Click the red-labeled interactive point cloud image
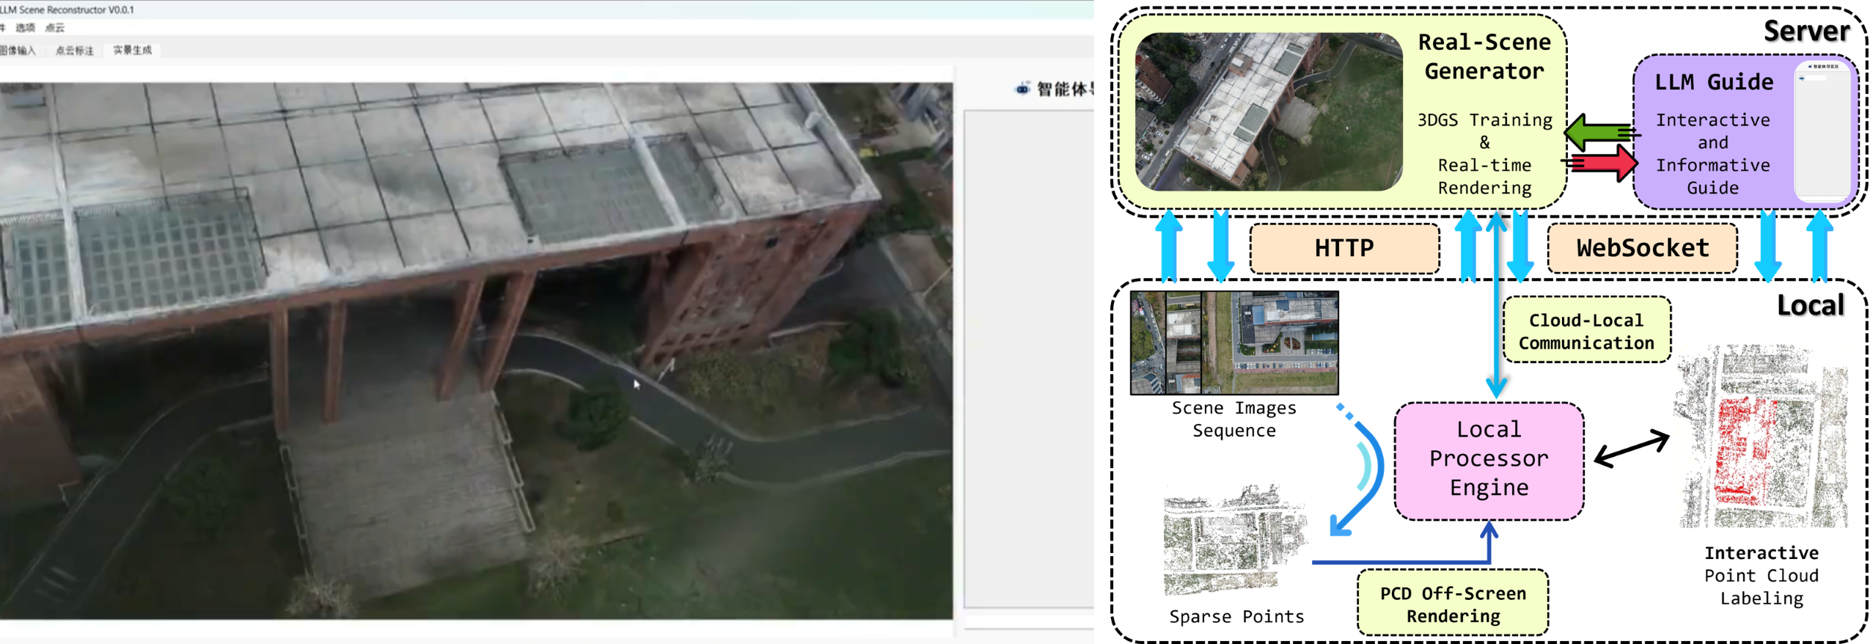Image resolution: width=1873 pixels, height=644 pixels. click(x=1761, y=437)
